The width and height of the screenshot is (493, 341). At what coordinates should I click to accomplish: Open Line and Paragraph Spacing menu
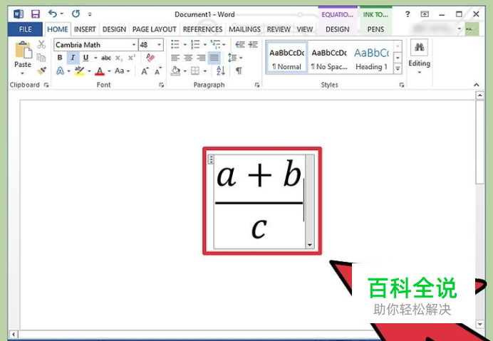[x=234, y=58]
